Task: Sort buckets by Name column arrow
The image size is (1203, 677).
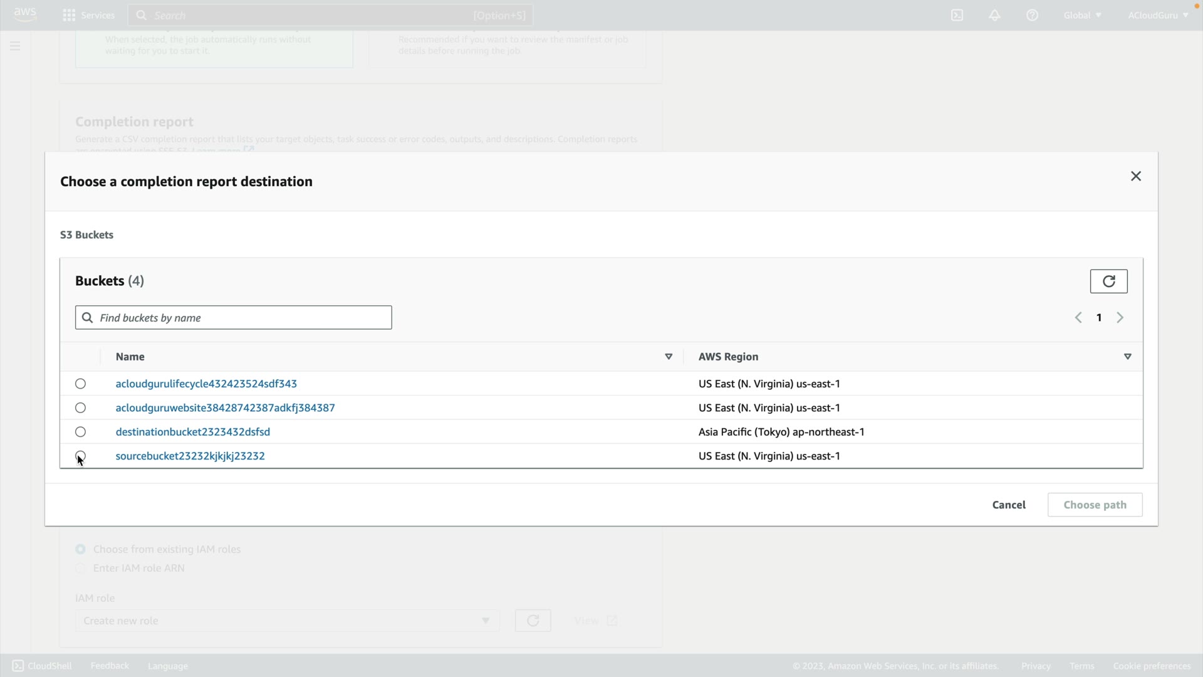Action: click(669, 357)
